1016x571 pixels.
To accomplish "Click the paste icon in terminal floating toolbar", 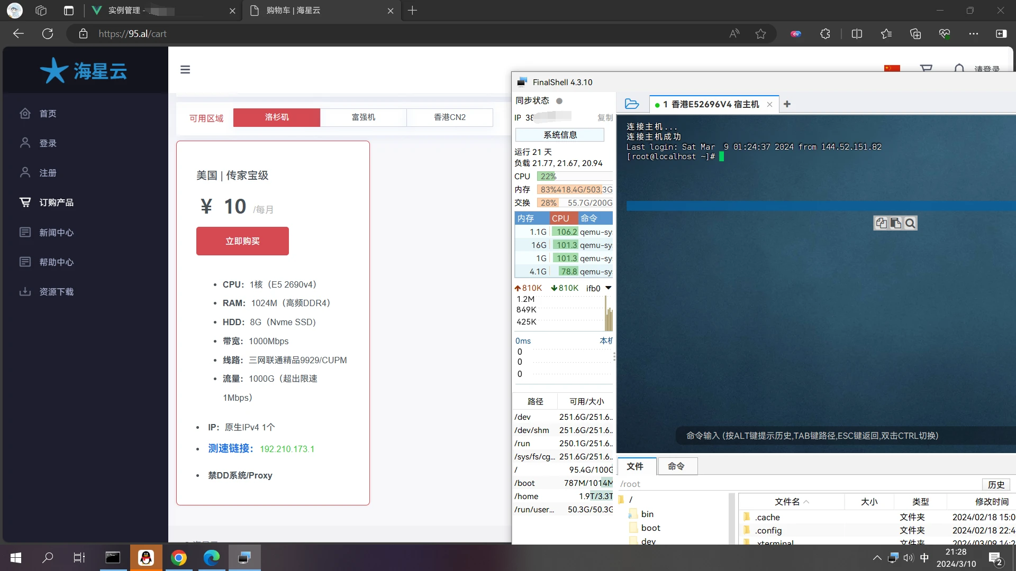I will pyautogui.click(x=895, y=223).
